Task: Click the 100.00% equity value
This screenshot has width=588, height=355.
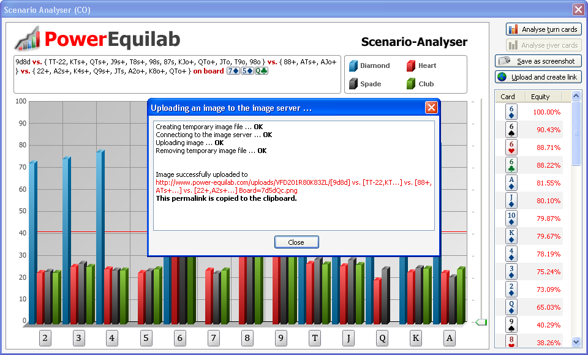Action: [x=547, y=112]
